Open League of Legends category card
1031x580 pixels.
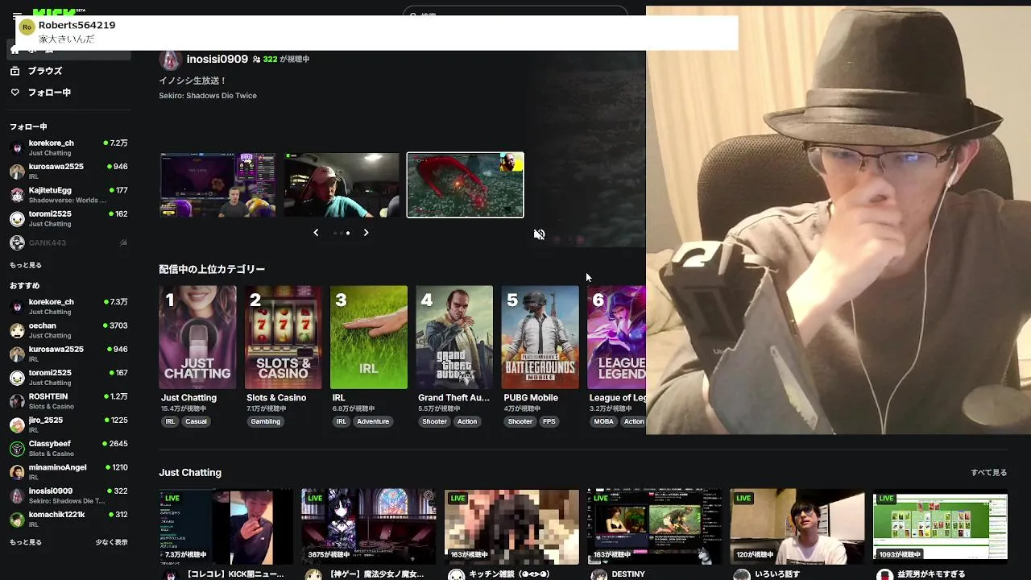(616, 338)
